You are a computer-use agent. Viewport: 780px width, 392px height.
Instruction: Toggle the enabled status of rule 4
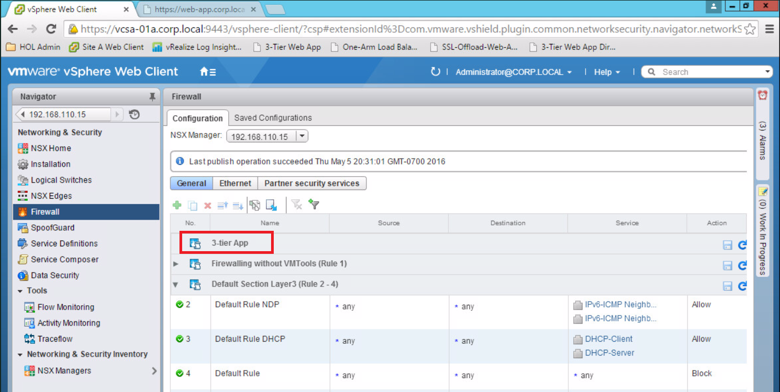179,373
